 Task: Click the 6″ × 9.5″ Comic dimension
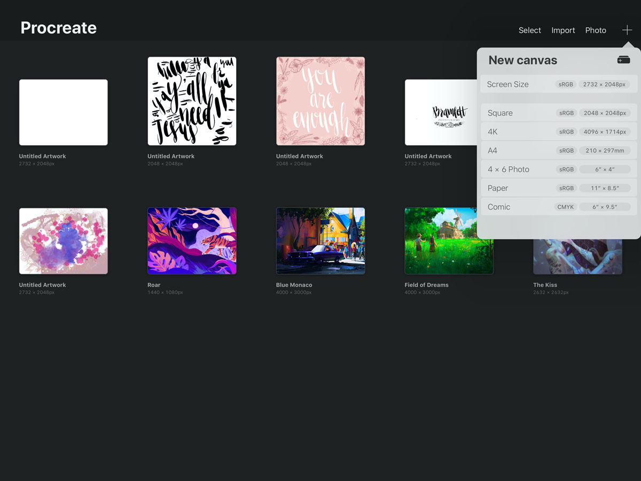point(605,207)
